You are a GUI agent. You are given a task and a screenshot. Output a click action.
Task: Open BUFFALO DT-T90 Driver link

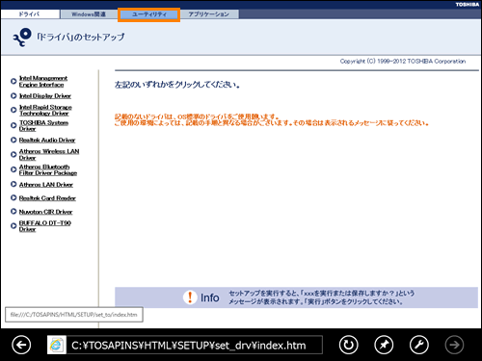tap(45, 226)
